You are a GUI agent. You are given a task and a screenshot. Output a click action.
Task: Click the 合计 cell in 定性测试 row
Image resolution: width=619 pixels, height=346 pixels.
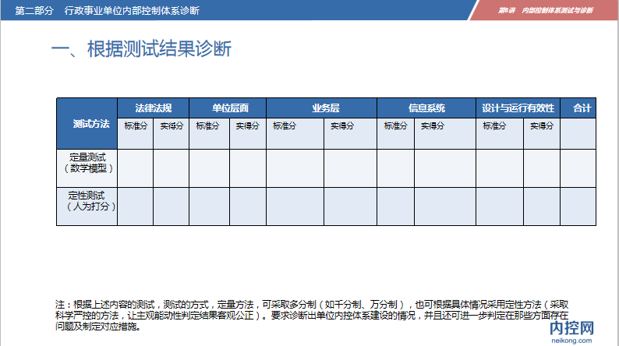point(578,207)
